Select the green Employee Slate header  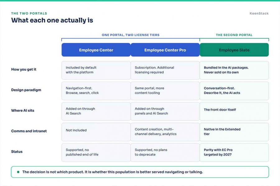coord(234,50)
